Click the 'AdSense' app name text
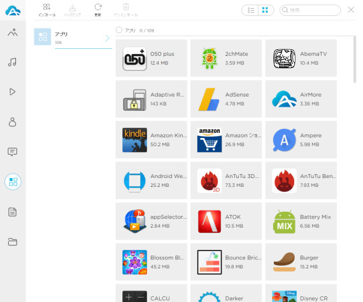363x302 pixels. 237,95
